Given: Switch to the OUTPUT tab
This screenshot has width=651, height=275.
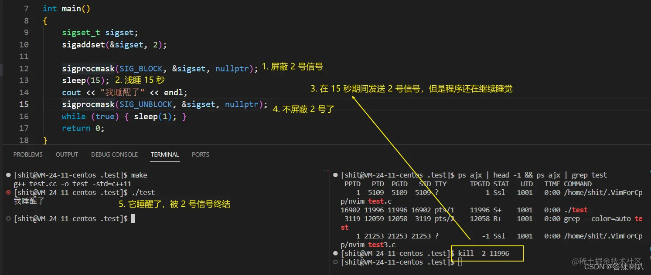Looking at the screenshot, I should pyautogui.click(x=67, y=154).
